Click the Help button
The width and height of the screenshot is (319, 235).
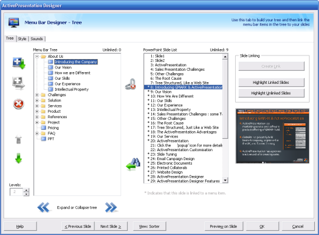20,226
